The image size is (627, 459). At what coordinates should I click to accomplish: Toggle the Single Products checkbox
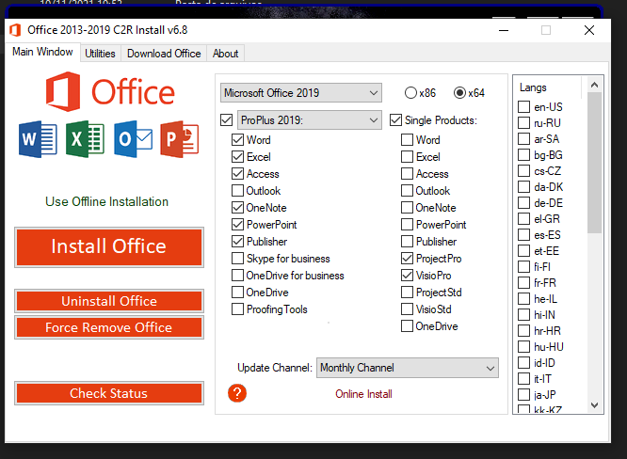click(x=395, y=119)
